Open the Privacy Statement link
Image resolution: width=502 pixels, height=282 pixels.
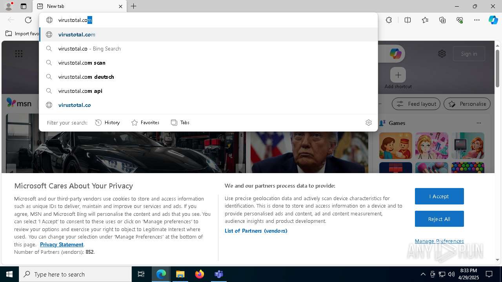click(x=62, y=244)
